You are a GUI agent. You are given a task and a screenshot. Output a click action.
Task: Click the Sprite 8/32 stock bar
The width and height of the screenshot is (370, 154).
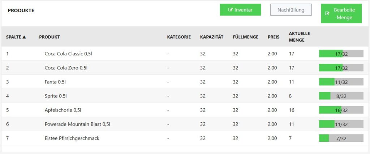[341, 96]
